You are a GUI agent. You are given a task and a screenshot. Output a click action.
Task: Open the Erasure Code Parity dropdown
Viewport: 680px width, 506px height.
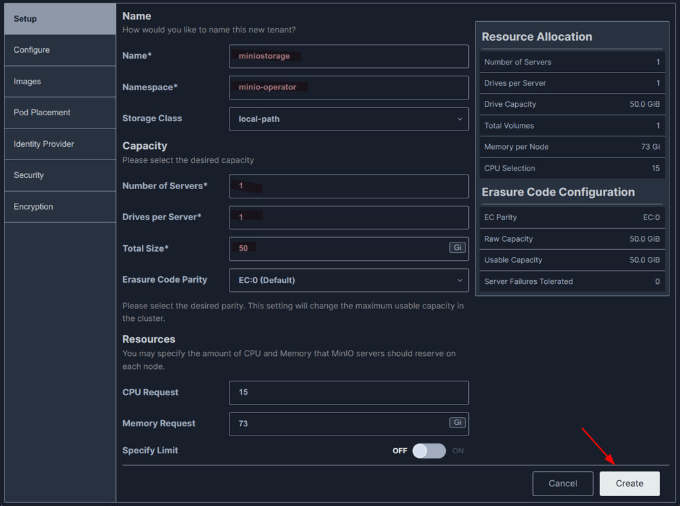(349, 280)
